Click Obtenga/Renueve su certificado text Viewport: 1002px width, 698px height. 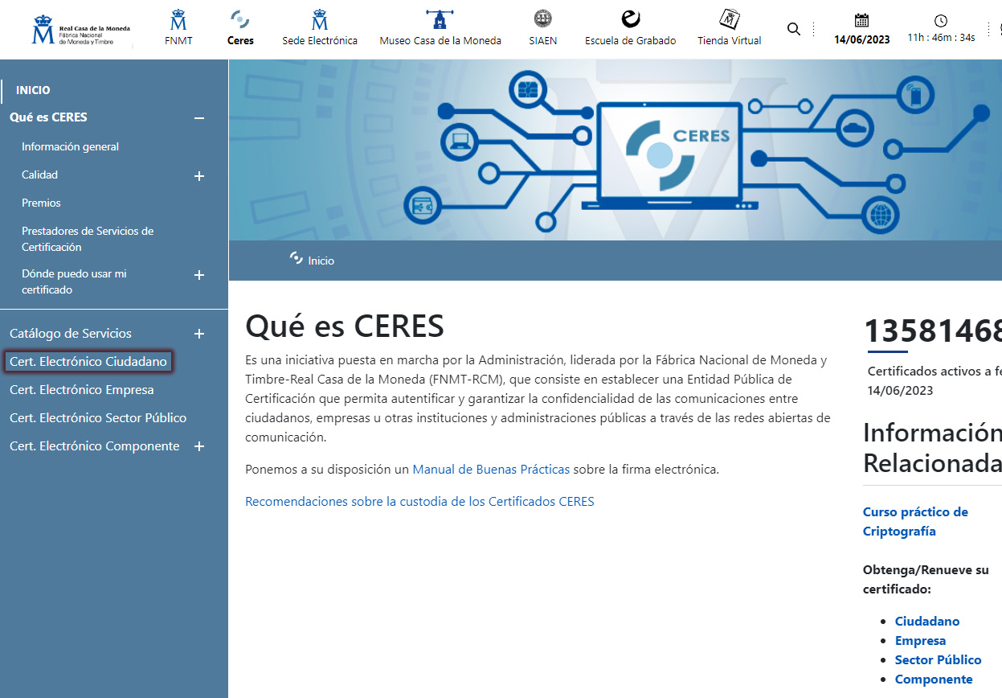point(926,580)
